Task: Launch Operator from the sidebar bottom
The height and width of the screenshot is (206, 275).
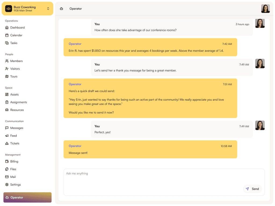Action: tap(27, 197)
